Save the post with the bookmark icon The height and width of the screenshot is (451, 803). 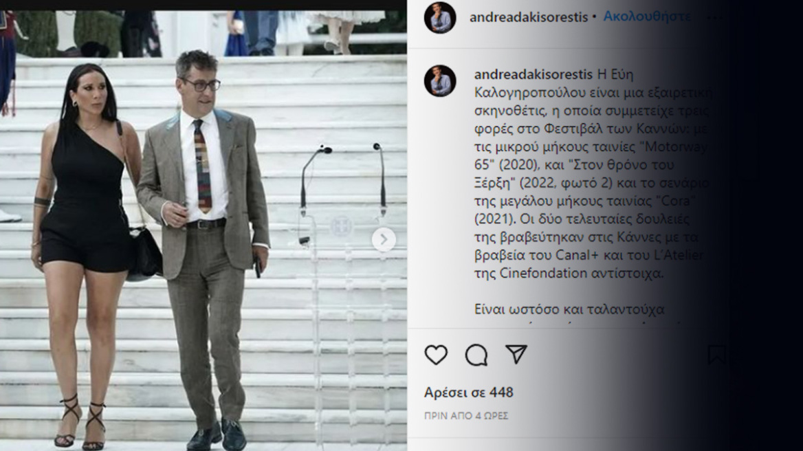click(716, 355)
